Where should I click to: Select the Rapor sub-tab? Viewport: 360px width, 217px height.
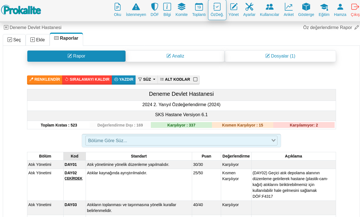tap(76, 56)
